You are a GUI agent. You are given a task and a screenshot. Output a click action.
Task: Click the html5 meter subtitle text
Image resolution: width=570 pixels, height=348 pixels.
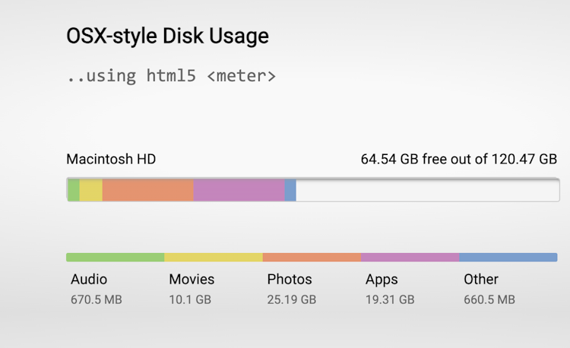point(172,76)
